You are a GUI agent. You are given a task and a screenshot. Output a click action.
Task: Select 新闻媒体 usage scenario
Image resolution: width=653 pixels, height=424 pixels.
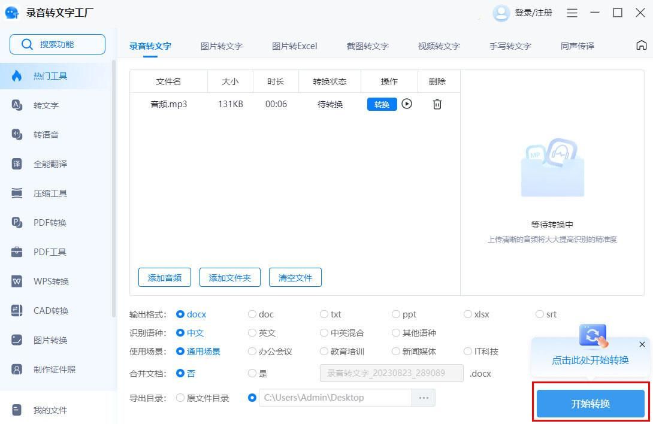(x=395, y=351)
